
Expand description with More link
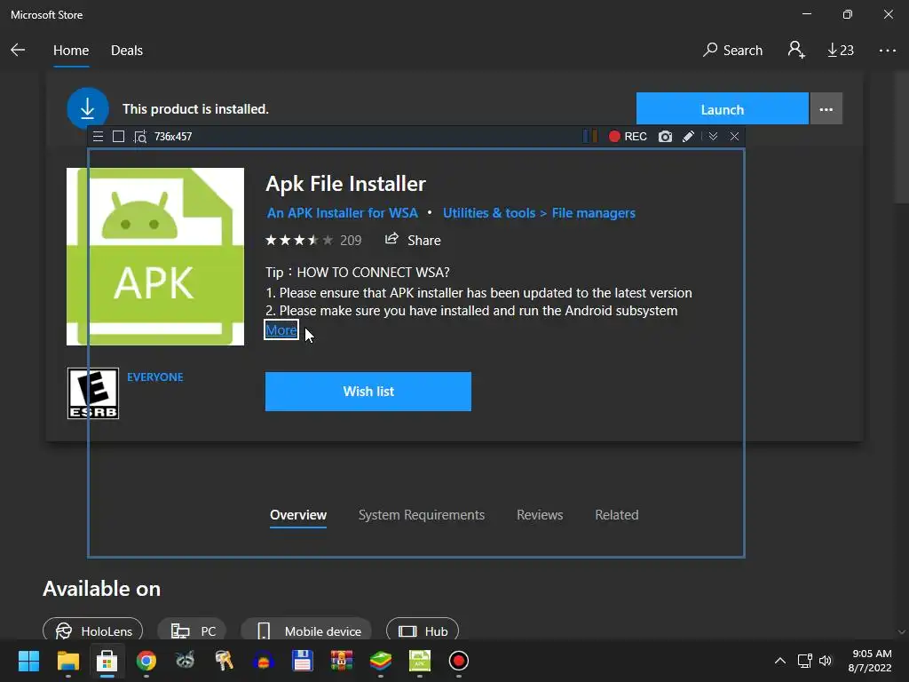(x=281, y=330)
